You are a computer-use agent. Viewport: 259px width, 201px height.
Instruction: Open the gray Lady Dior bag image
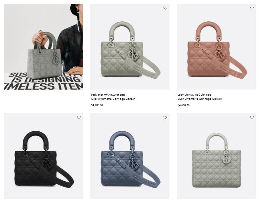(129, 47)
